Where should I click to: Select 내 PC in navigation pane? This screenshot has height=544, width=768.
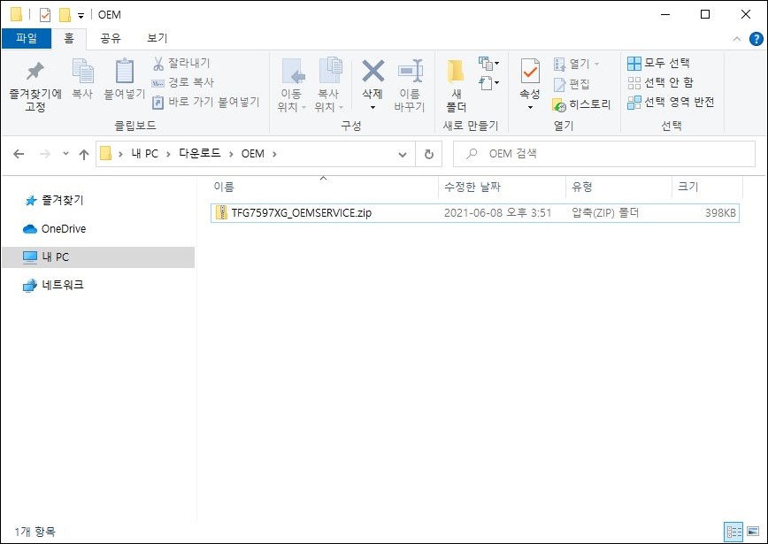[x=98, y=257]
